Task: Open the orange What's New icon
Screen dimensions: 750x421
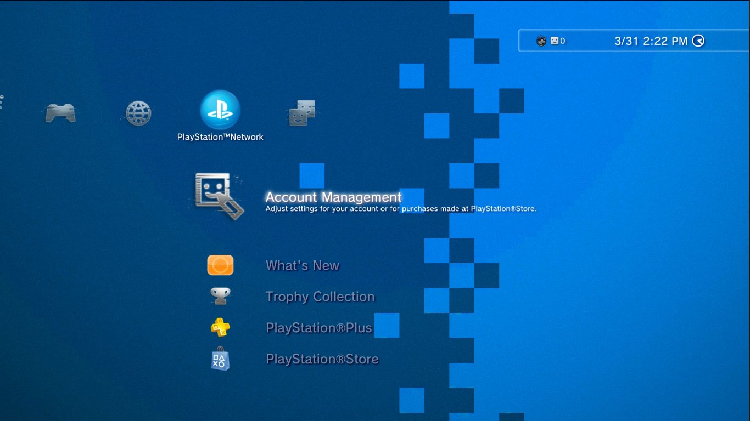Action: 220,265
